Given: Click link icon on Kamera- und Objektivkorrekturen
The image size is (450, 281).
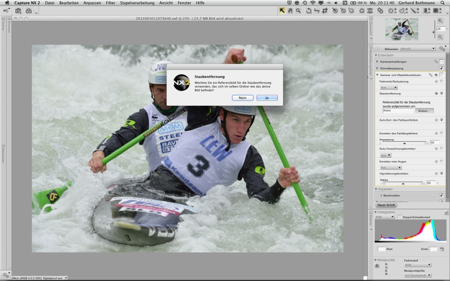Looking at the screenshot, I should (431, 75).
